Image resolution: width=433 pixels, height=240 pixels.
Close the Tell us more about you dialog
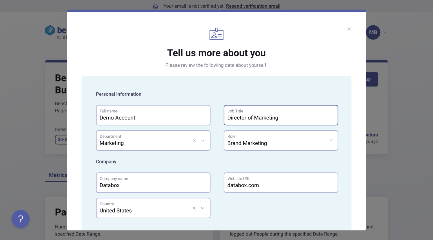point(349,29)
